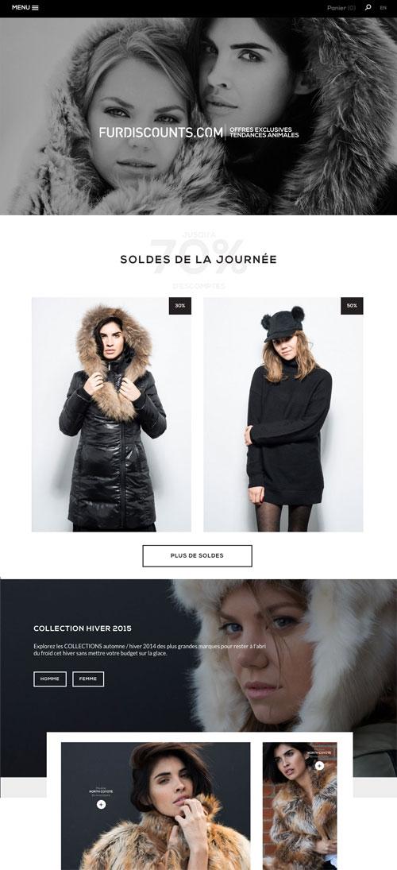Choose the HOMME collection button

50,679
